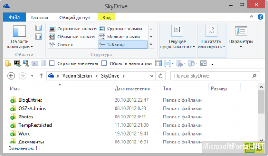
Task: Click the refresh button beside address bar
Action: (x=160, y=76)
